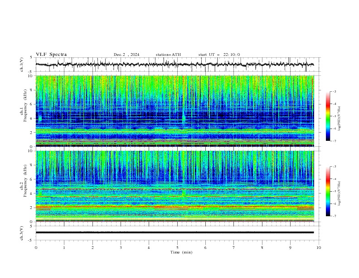Click the "-7" tick on the upper colorbar
359x278 pixels.
[334, 141]
